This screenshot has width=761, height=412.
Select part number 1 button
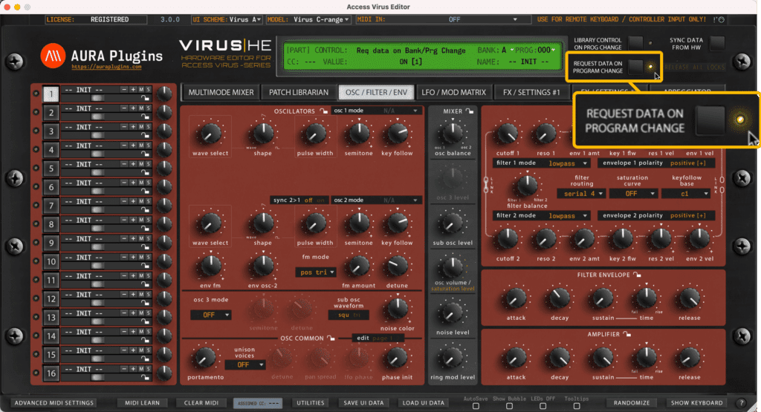[x=51, y=94]
